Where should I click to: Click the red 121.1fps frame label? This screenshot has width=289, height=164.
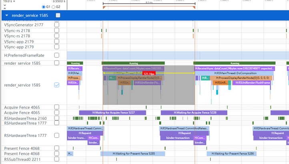coord(149,74)
